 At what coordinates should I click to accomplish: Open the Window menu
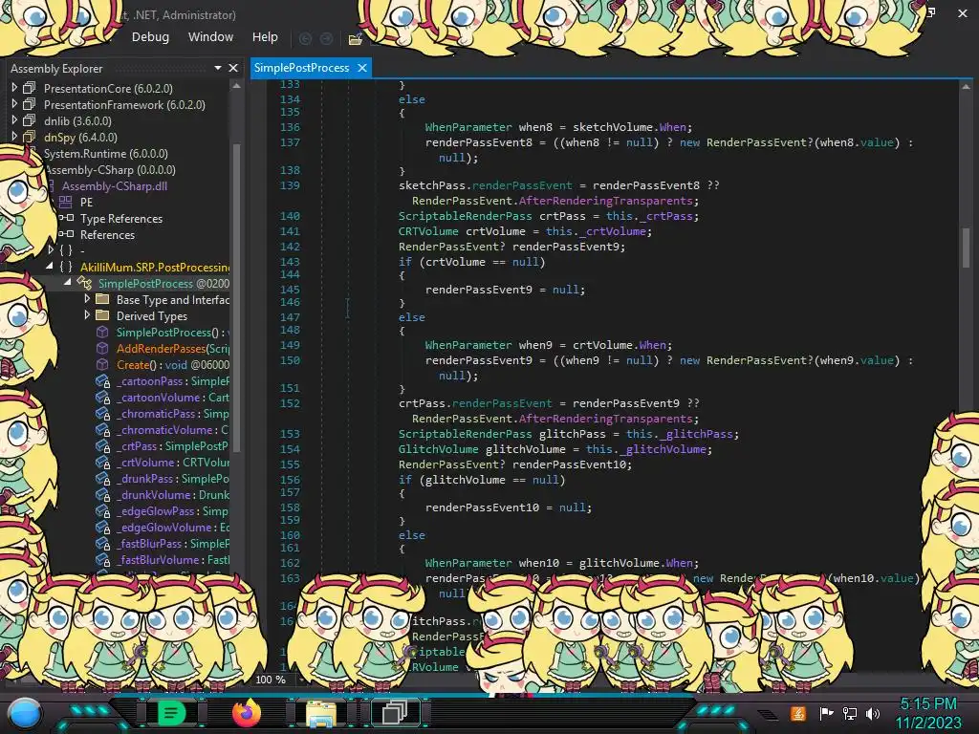click(x=211, y=37)
